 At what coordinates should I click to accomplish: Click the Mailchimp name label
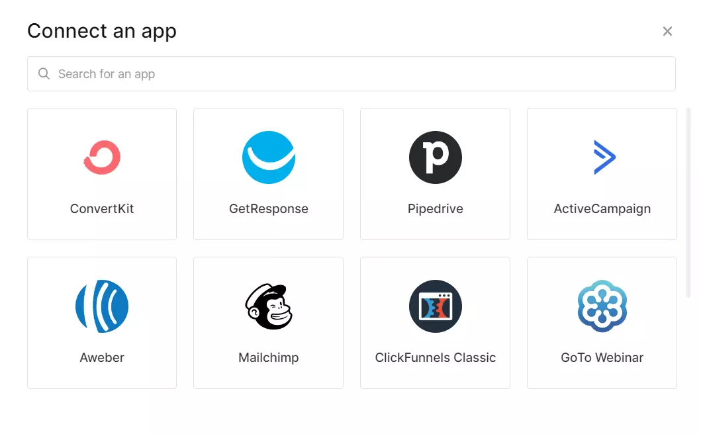(x=268, y=358)
